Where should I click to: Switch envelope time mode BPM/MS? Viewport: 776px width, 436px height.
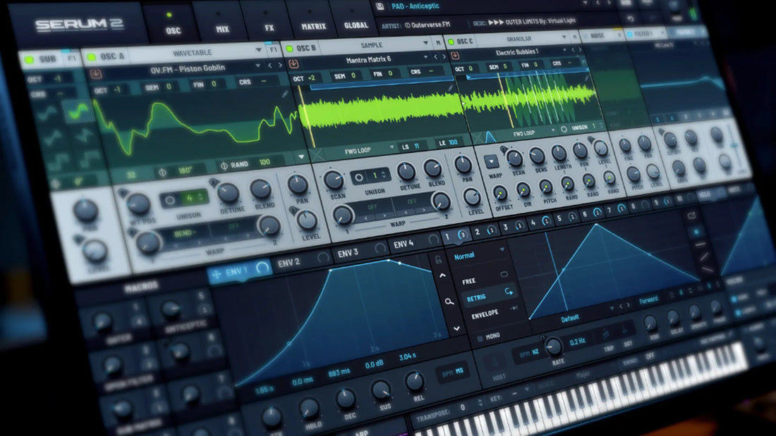point(452,373)
